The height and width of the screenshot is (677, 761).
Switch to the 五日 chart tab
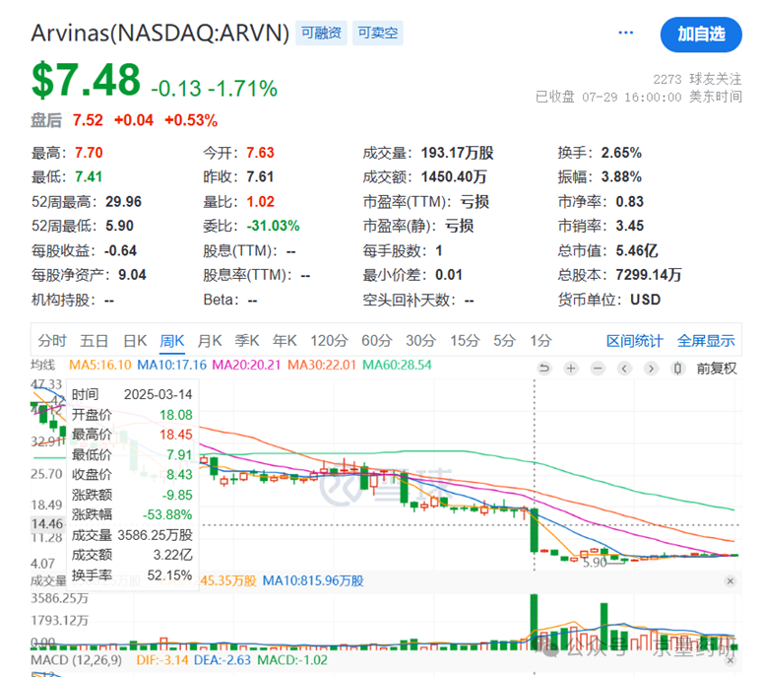click(x=94, y=340)
